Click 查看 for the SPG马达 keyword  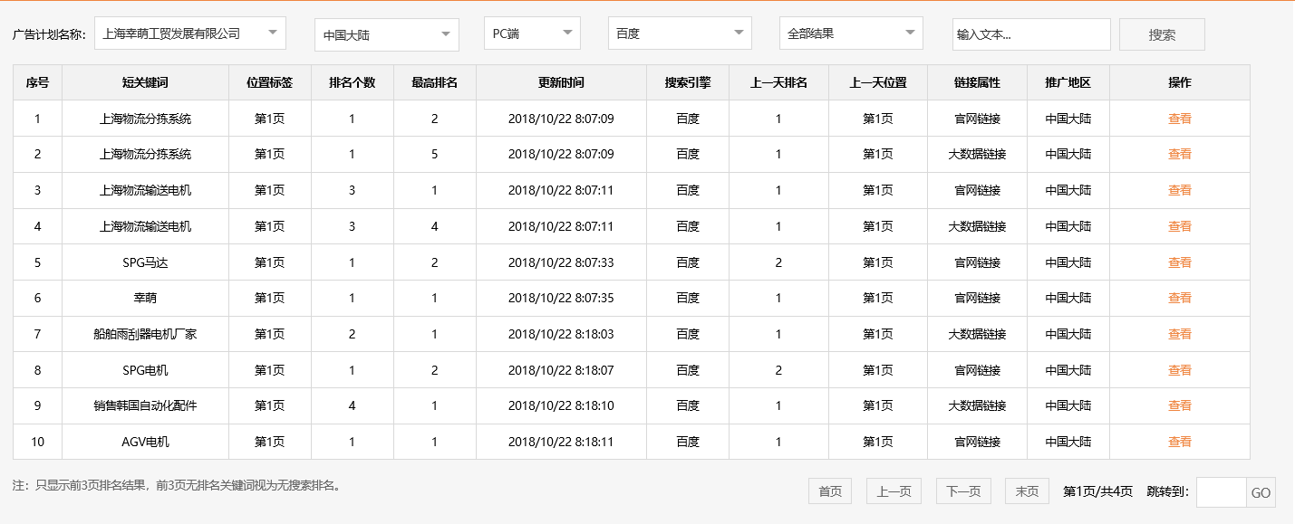coord(1180,262)
